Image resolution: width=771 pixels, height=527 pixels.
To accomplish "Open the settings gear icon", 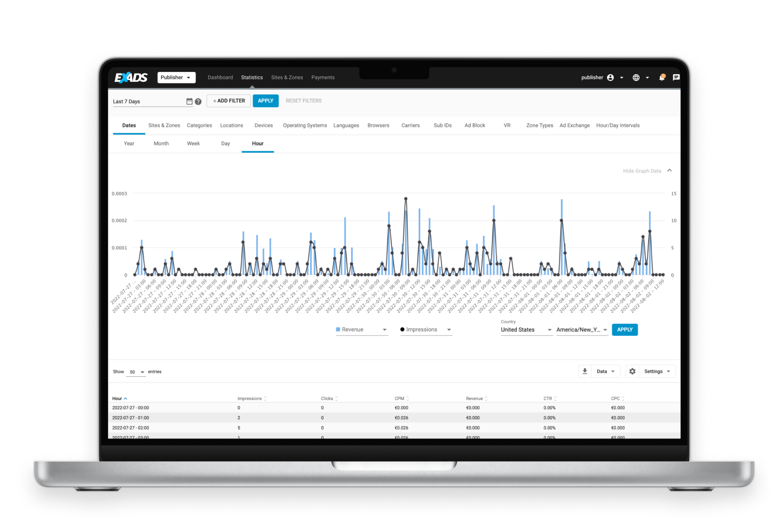I will tap(632, 371).
